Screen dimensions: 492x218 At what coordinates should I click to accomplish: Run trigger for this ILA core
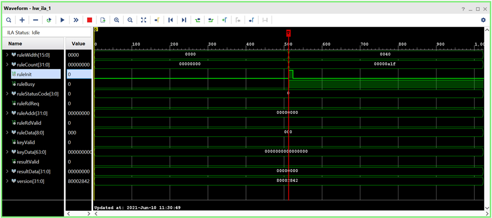[x=62, y=20]
